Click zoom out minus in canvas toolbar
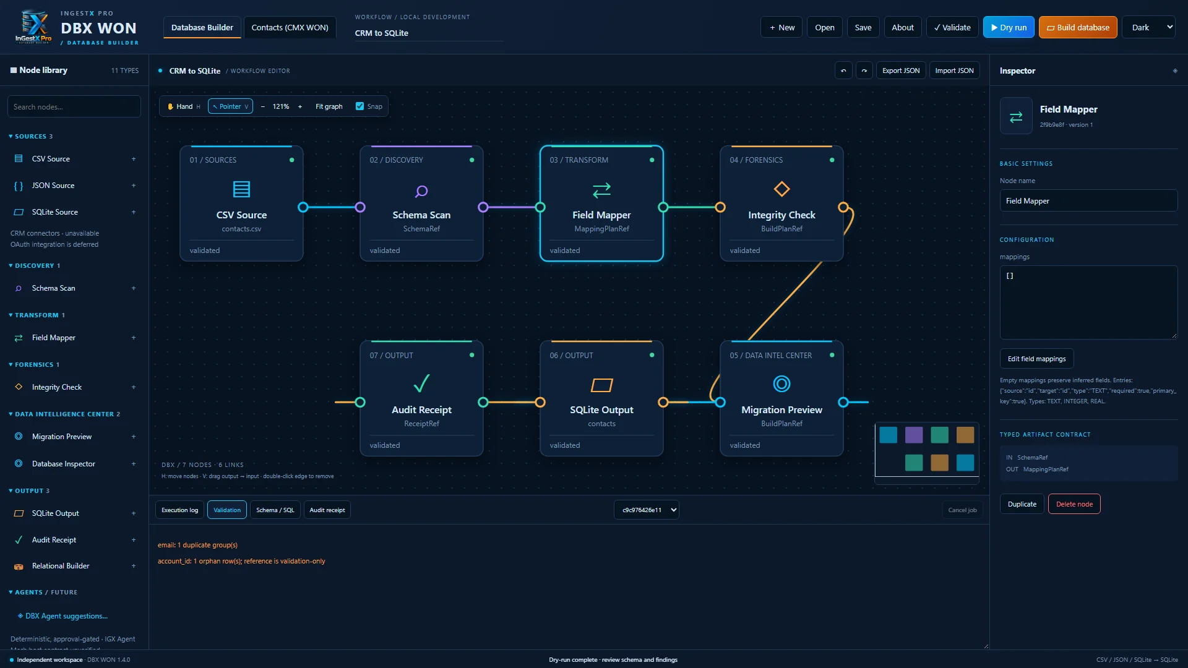1188x668 pixels. 262,106
